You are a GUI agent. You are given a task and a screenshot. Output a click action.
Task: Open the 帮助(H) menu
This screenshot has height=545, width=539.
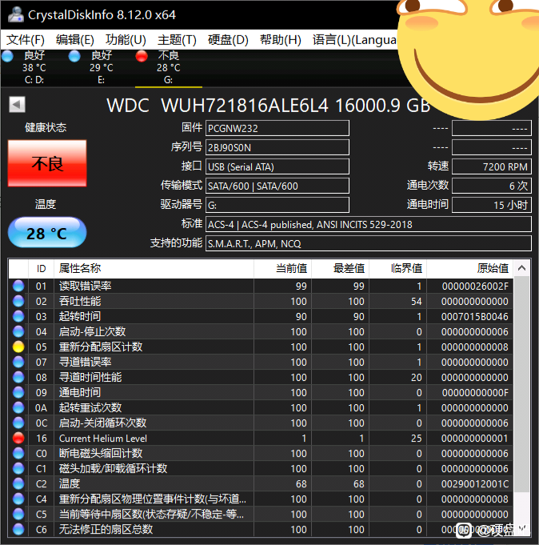point(280,40)
